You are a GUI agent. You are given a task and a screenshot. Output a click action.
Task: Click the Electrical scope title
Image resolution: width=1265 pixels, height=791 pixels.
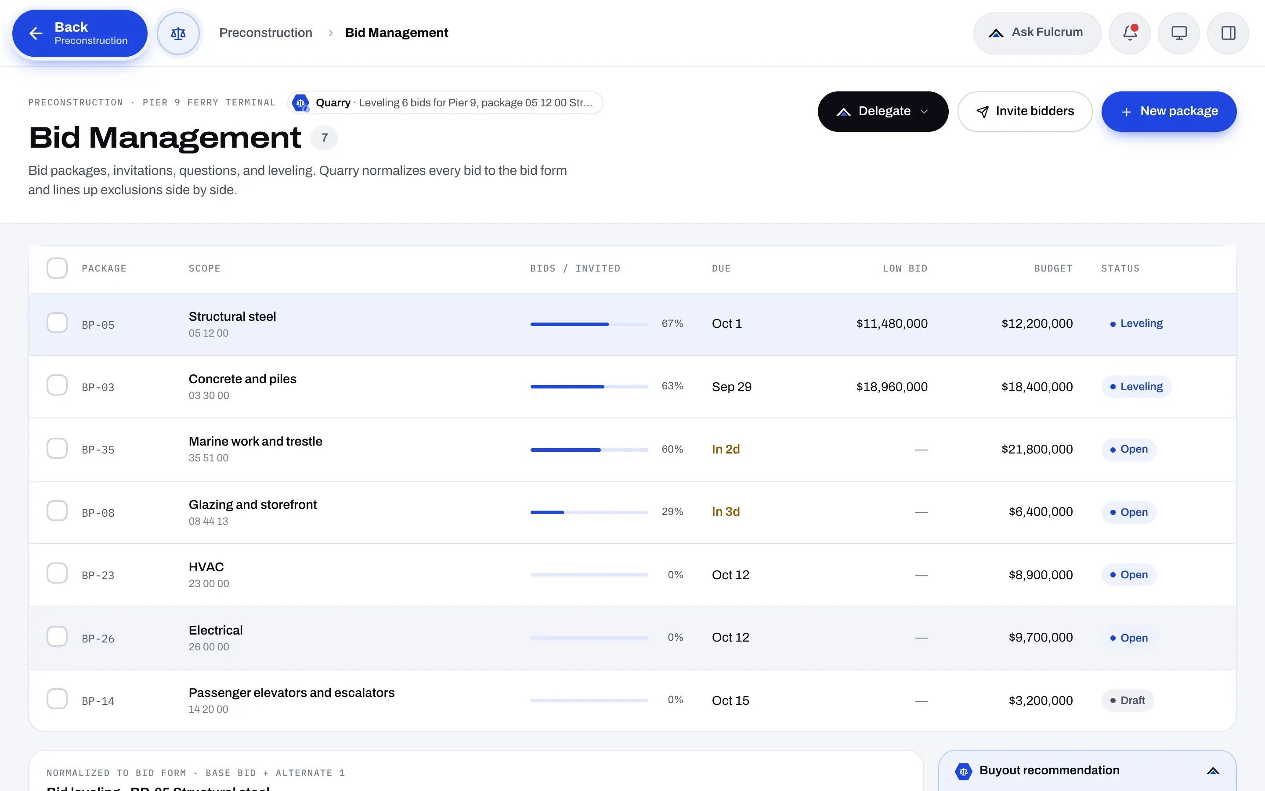(215, 631)
